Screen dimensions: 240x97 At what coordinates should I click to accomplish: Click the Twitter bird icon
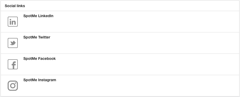[x=13, y=43]
